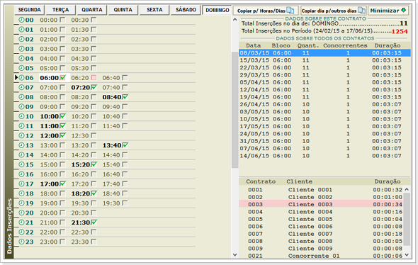This screenshot has width=418, height=265.
Task: Enable the 23:30 checkbox
Action: (x=94, y=242)
